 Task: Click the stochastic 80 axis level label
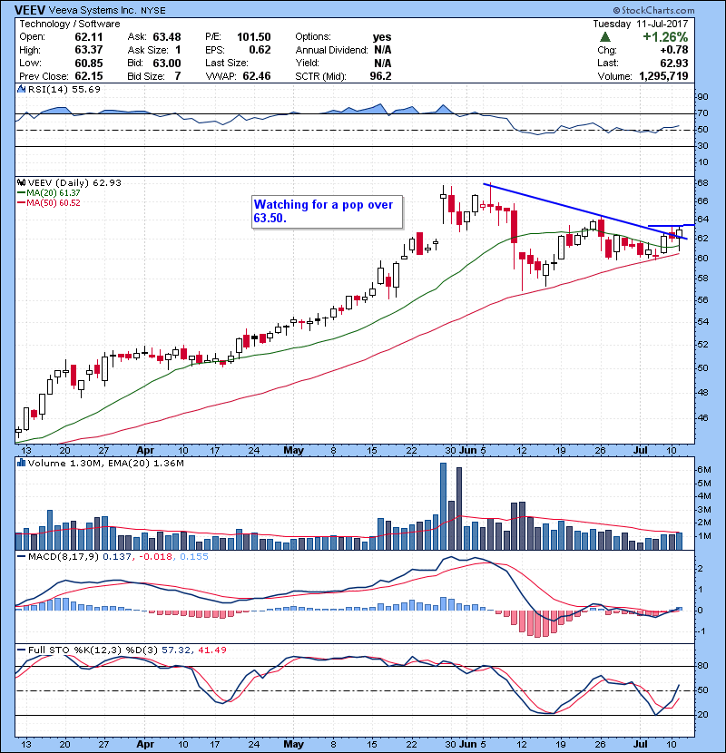tap(702, 666)
